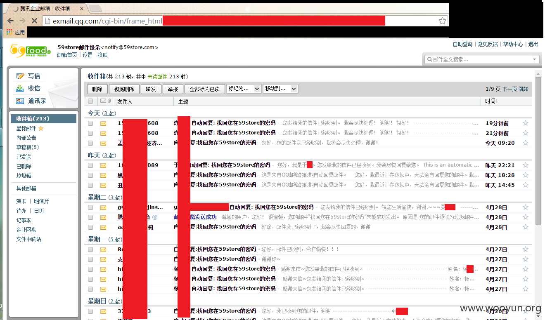Click the compose mail pencil icon
Screen dimensions: 545x320
pos(20,76)
